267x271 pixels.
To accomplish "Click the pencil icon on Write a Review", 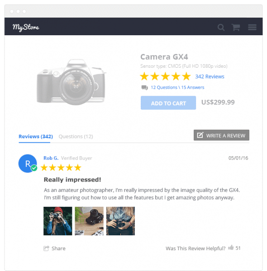I will coord(200,135).
